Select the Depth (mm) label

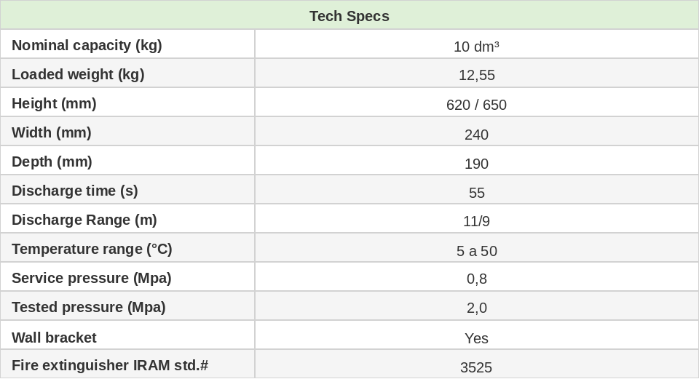point(52,161)
